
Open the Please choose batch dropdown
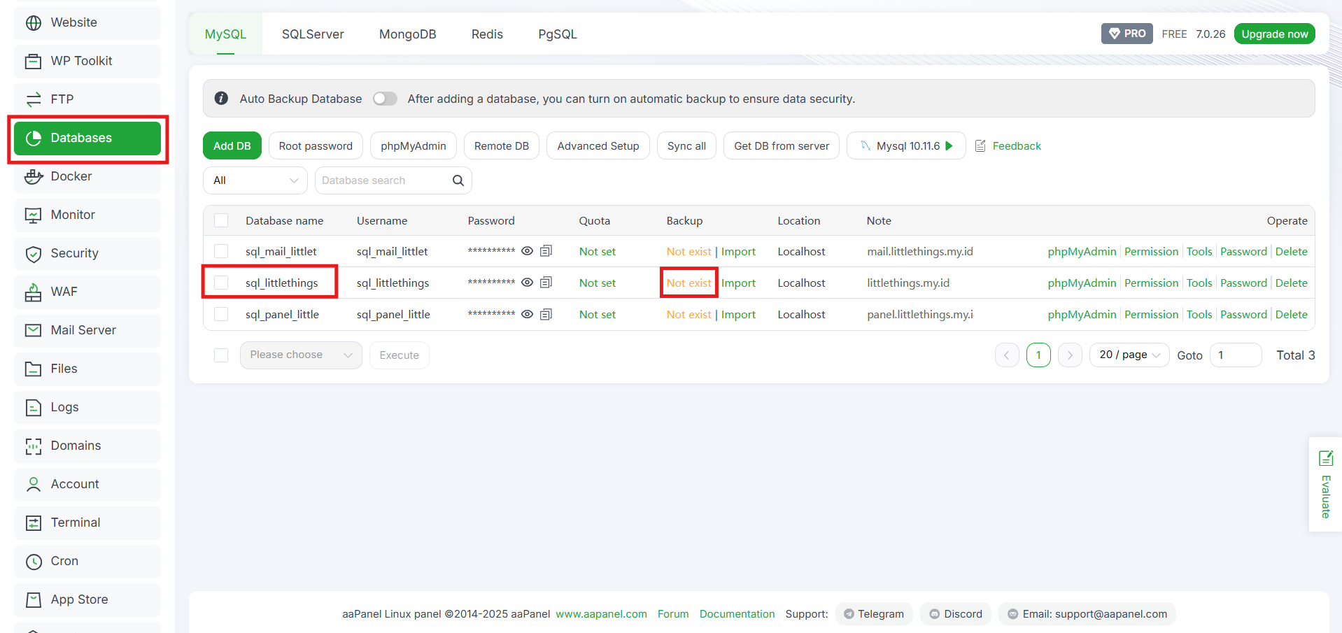click(301, 355)
